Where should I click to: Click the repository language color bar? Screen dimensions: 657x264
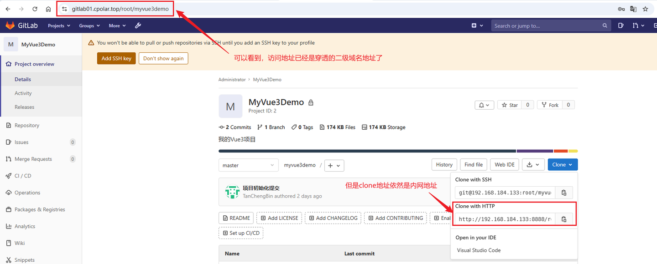click(365, 151)
